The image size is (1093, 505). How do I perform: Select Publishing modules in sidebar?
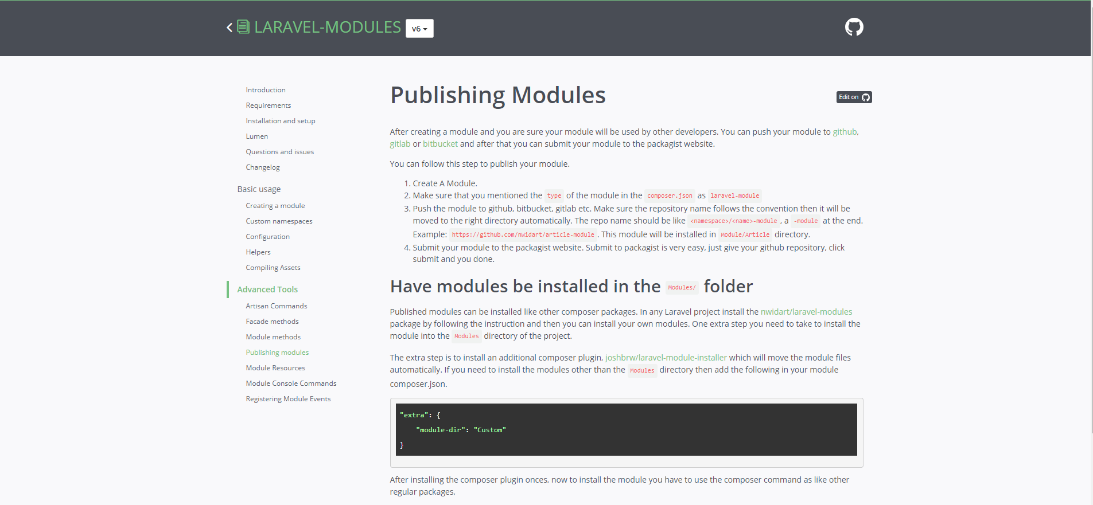point(277,353)
